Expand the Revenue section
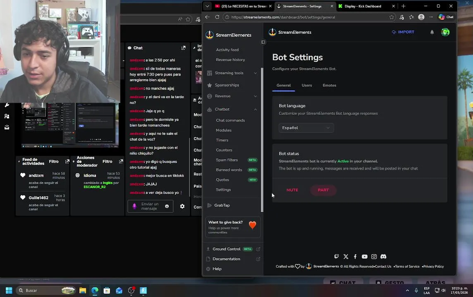Image resolution: width=473 pixels, height=297 pixels. pos(232,96)
